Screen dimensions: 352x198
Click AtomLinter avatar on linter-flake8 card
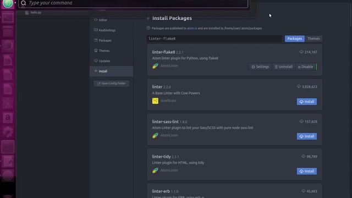click(155, 66)
